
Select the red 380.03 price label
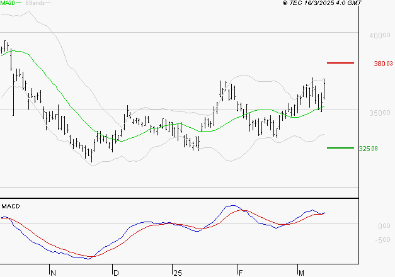[383, 64]
